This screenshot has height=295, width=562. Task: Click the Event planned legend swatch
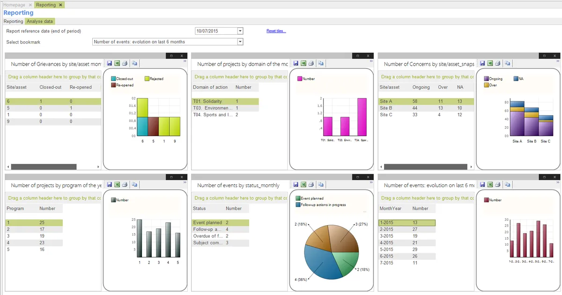click(x=298, y=198)
